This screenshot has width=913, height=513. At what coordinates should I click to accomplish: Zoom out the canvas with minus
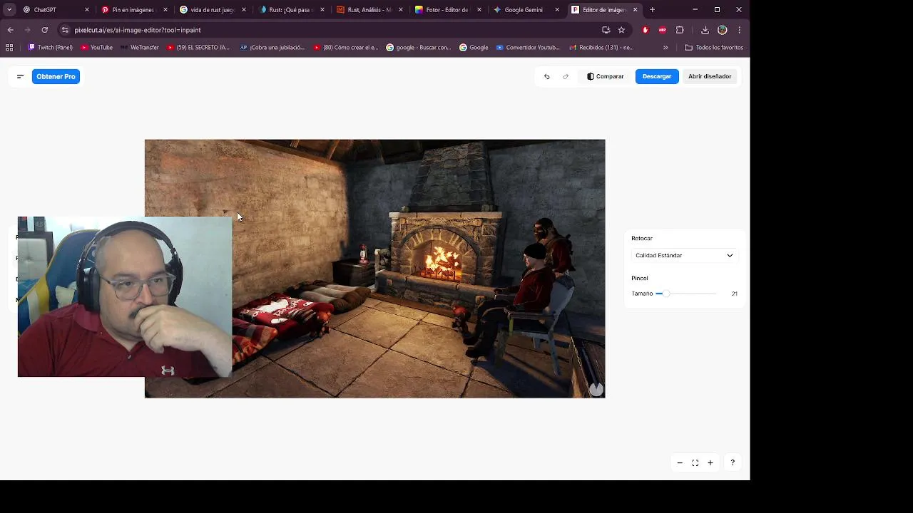click(680, 463)
